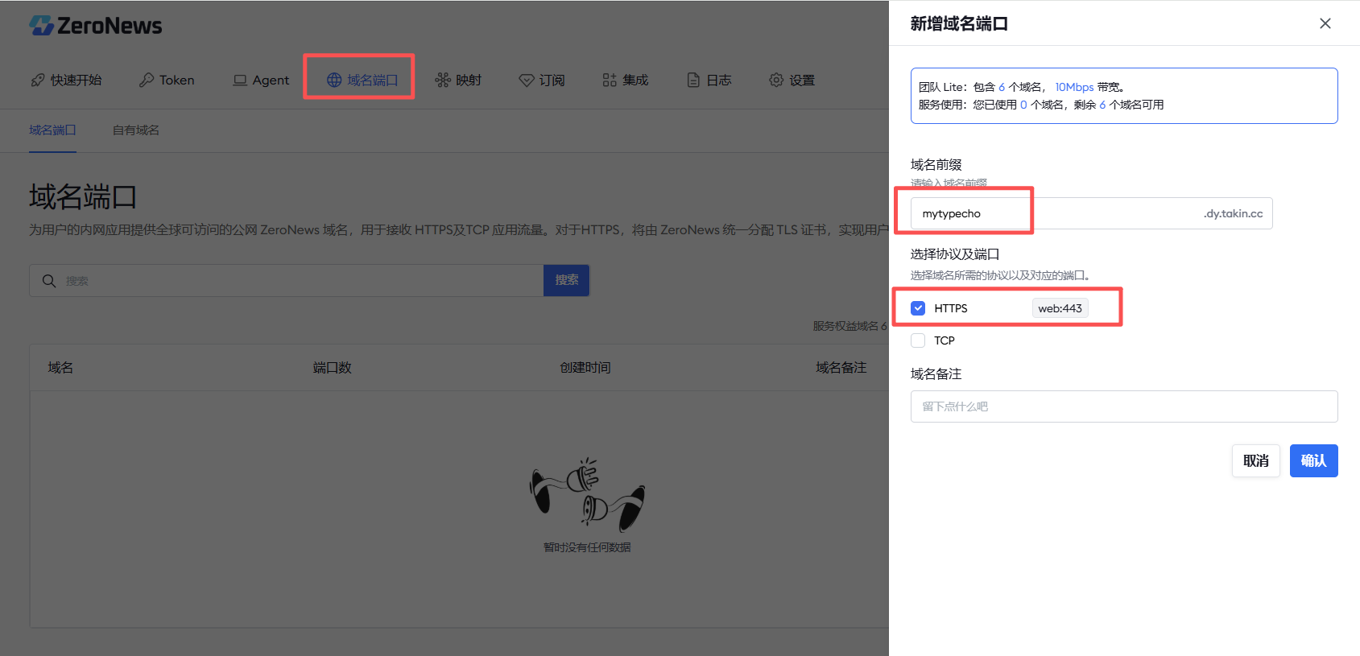
Task: Open the 快速开始 rocket icon
Action: (38, 80)
